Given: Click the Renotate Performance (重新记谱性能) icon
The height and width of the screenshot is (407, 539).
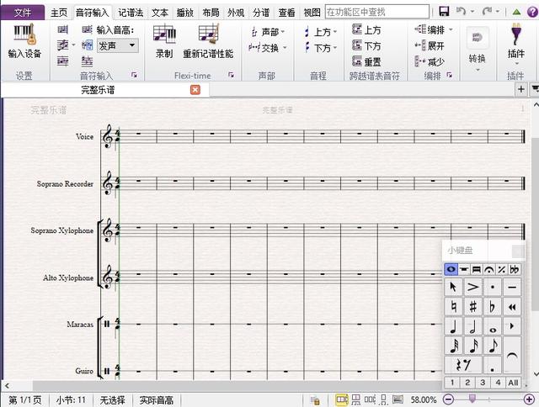Looking at the screenshot, I should click(x=208, y=40).
